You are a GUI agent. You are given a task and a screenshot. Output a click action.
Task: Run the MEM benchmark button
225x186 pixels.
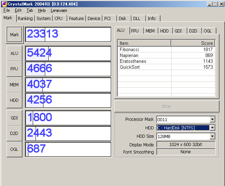click(x=14, y=85)
